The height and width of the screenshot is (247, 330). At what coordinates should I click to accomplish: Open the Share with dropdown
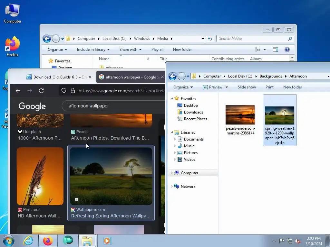coord(130,50)
